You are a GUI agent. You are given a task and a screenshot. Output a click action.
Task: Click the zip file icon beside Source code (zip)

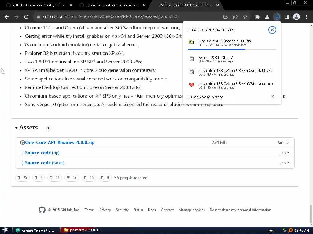(x=23, y=153)
